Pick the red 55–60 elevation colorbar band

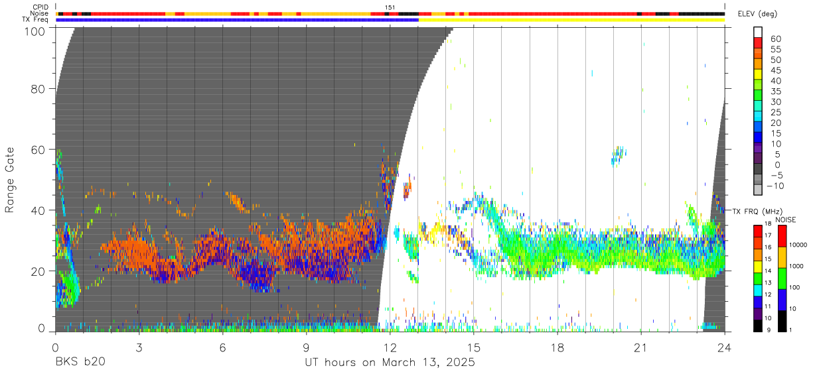click(x=758, y=44)
